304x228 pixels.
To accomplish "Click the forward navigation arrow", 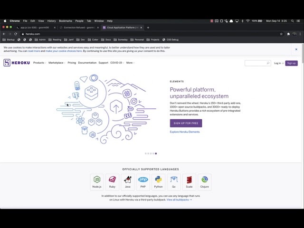I will pyautogui.click(x=10, y=34).
